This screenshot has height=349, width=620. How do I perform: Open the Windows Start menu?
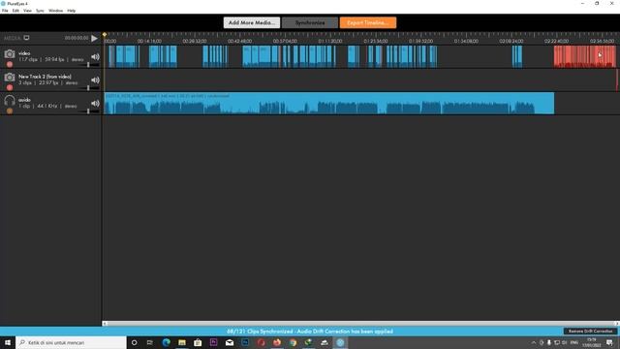pyautogui.click(x=8, y=342)
